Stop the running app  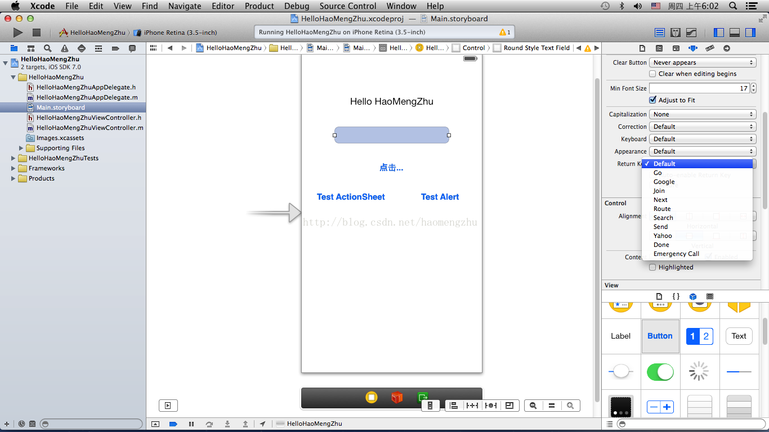pos(37,33)
